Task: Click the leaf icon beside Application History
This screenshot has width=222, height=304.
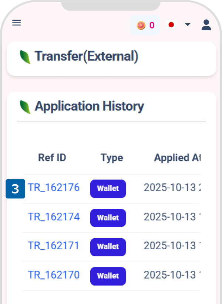Action: click(25, 107)
